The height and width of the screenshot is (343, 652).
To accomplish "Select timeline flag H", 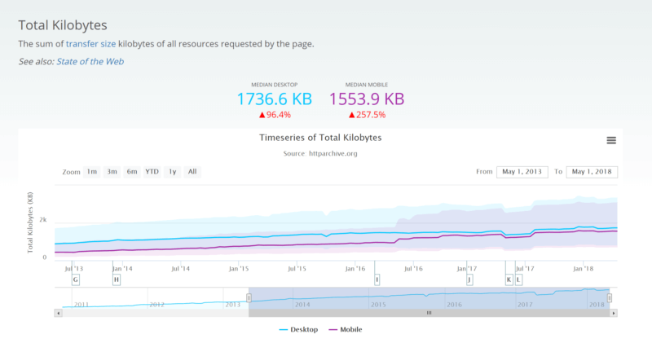I will (x=117, y=279).
